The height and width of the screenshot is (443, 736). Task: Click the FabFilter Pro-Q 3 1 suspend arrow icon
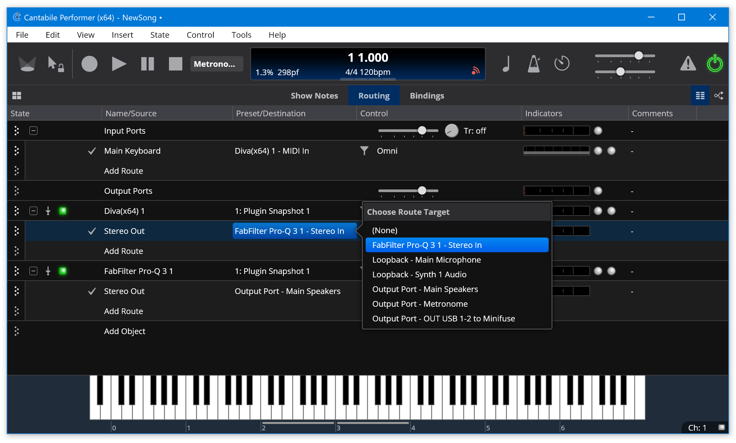(48, 271)
